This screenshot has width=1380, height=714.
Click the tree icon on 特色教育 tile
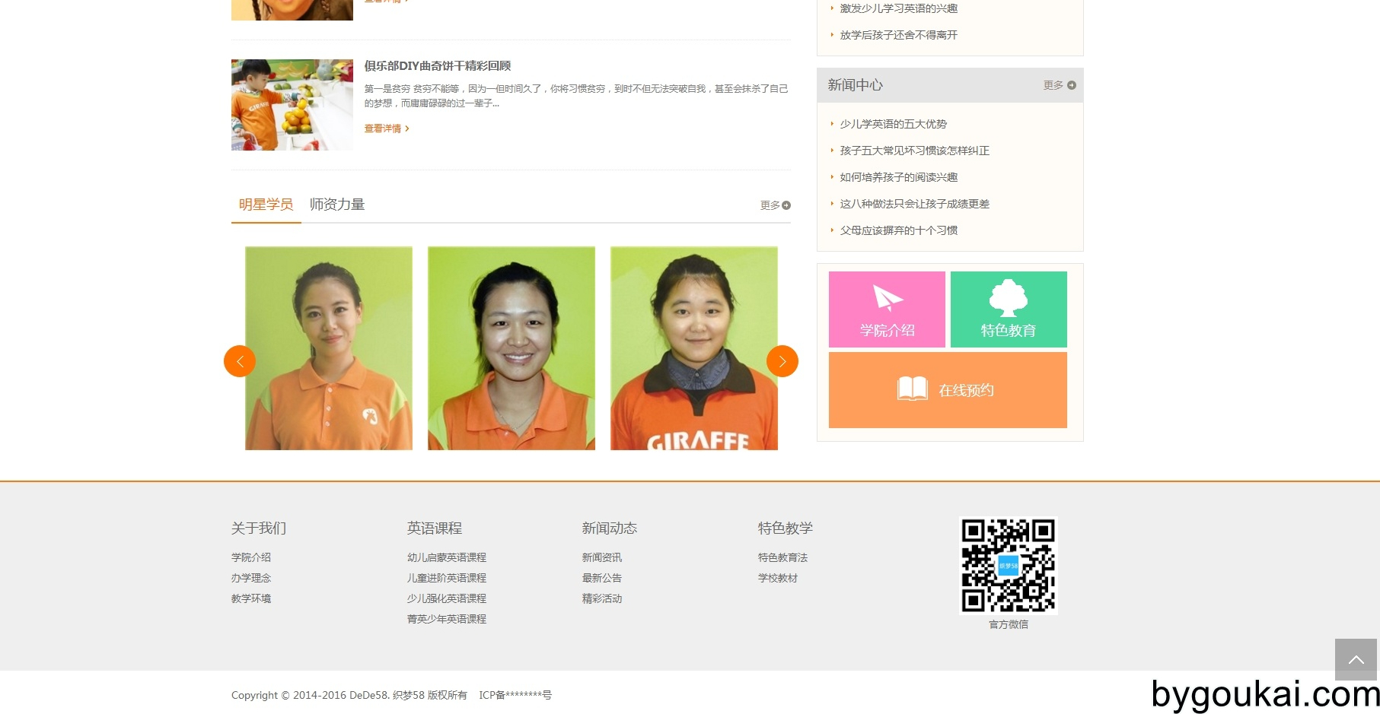[x=1009, y=297]
